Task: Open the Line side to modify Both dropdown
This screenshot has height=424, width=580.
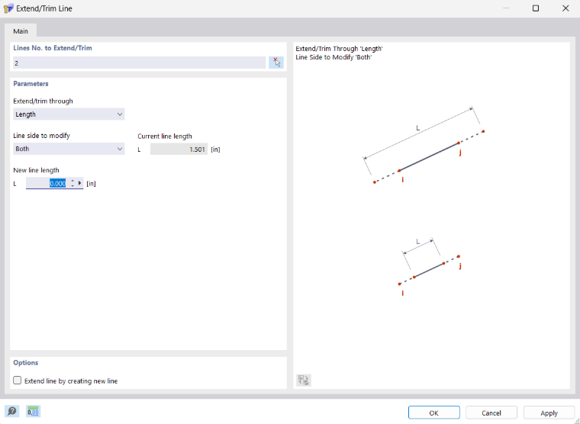Action: pos(69,149)
